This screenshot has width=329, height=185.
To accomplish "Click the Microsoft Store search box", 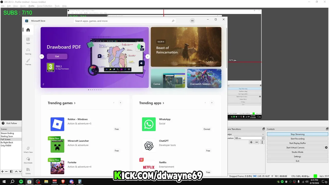I will [x=125, y=21].
